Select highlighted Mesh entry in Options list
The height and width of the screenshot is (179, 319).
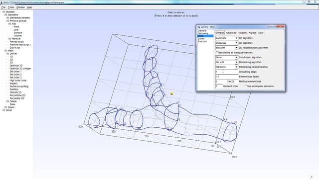[205, 36]
